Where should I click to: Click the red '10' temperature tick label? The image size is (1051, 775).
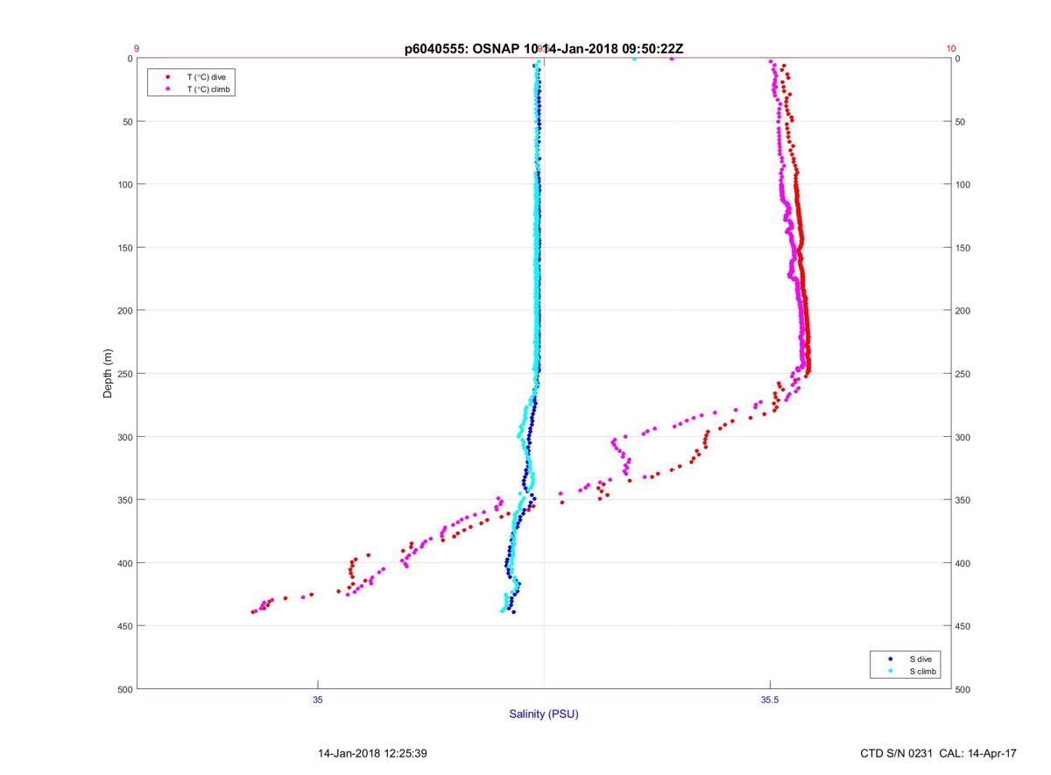(x=951, y=49)
